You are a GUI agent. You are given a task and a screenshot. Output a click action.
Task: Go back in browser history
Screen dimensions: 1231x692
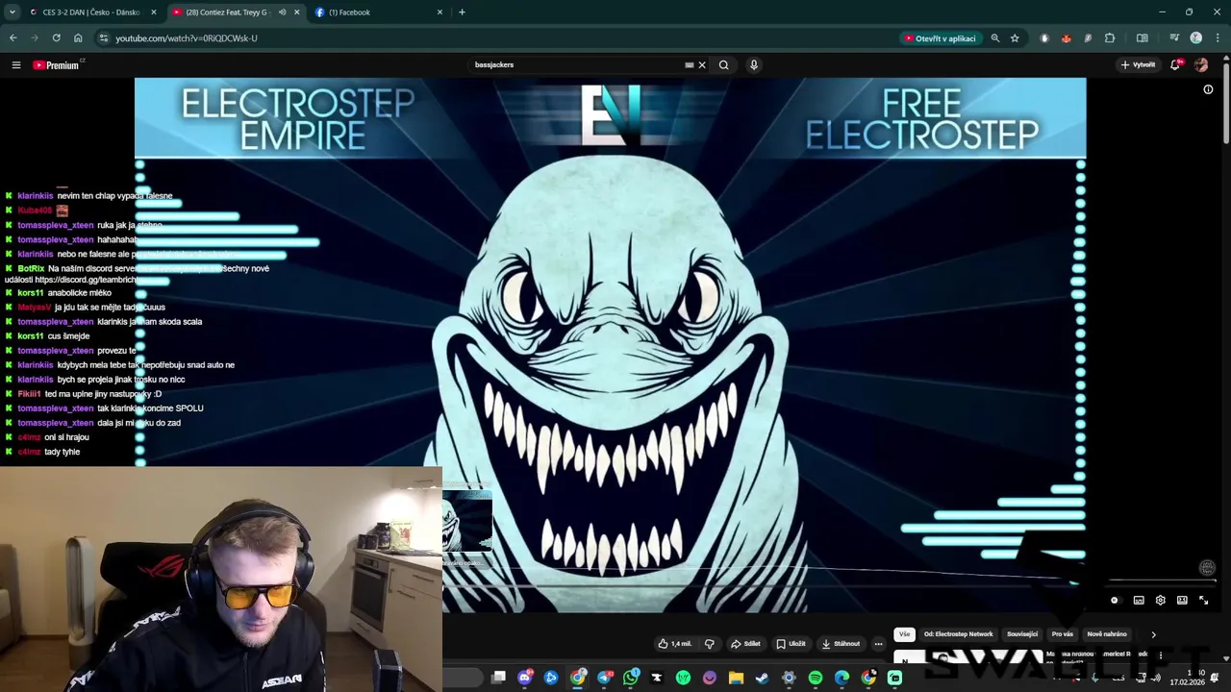pos(13,38)
